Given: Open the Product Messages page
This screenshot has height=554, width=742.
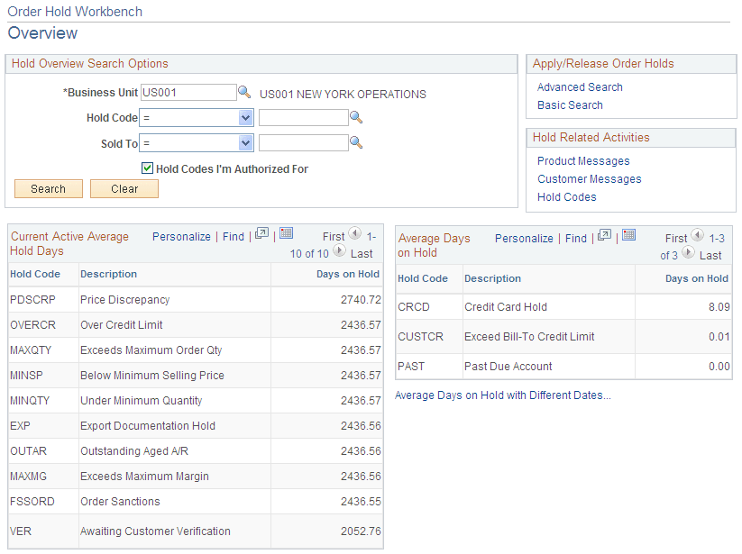Looking at the screenshot, I should pos(582,162).
